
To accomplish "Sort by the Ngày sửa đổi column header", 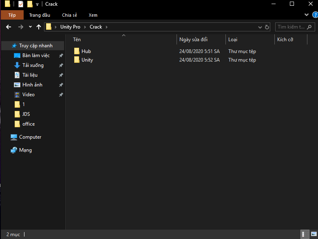I will 194,40.
